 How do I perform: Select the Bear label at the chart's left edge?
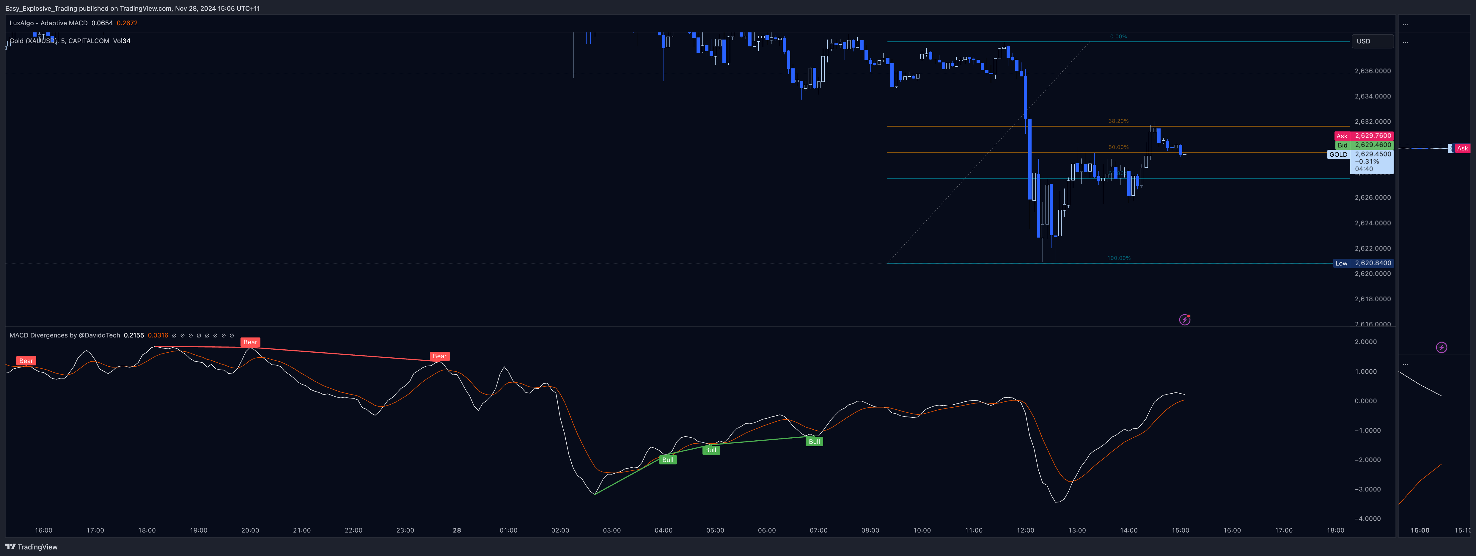point(26,361)
